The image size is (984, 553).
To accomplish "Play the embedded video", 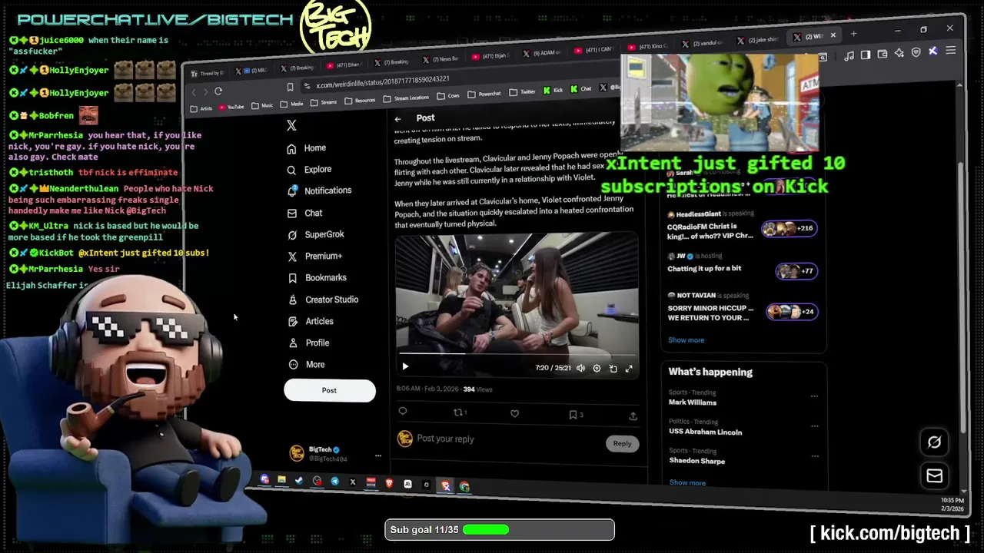I will click(x=405, y=367).
